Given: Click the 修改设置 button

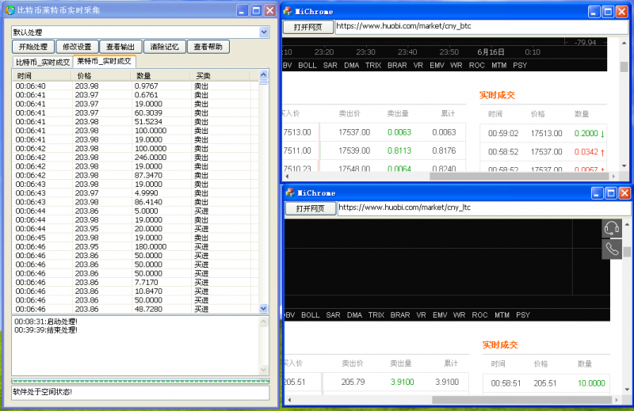Looking at the screenshot, I should 77,47.
